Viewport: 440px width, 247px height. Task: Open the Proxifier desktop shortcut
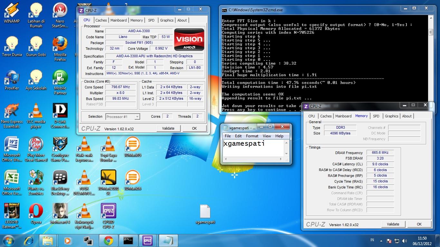coord(12,80)
